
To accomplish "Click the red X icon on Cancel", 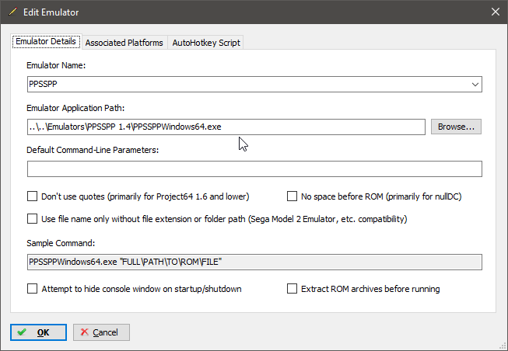I will pos(84,332).
